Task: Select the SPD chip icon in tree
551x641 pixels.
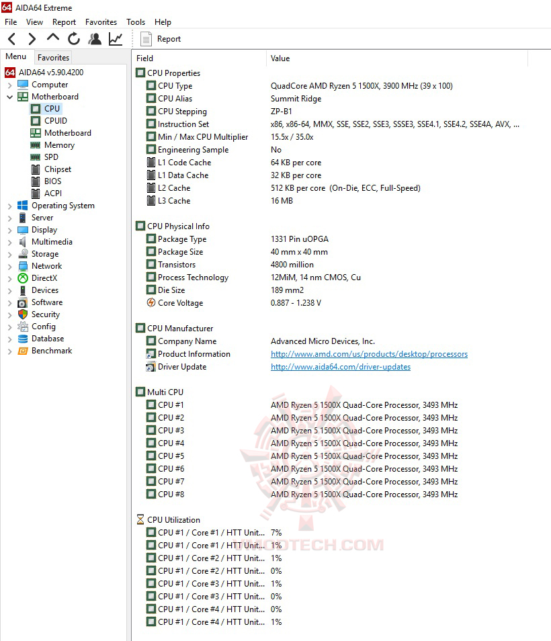Action: [x=36, y=157]
